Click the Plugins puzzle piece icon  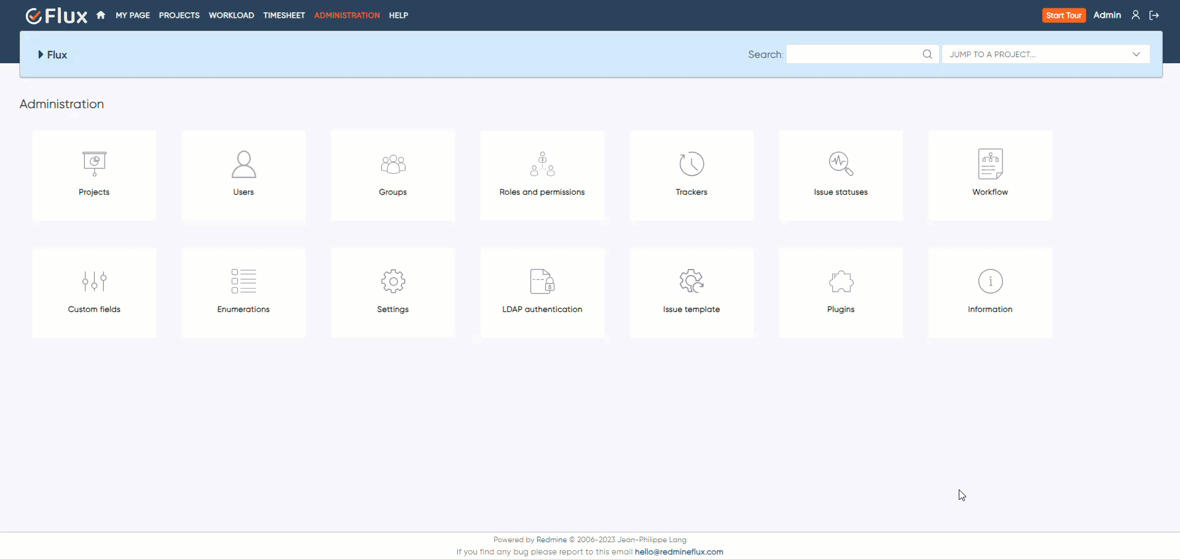point(841,281)
